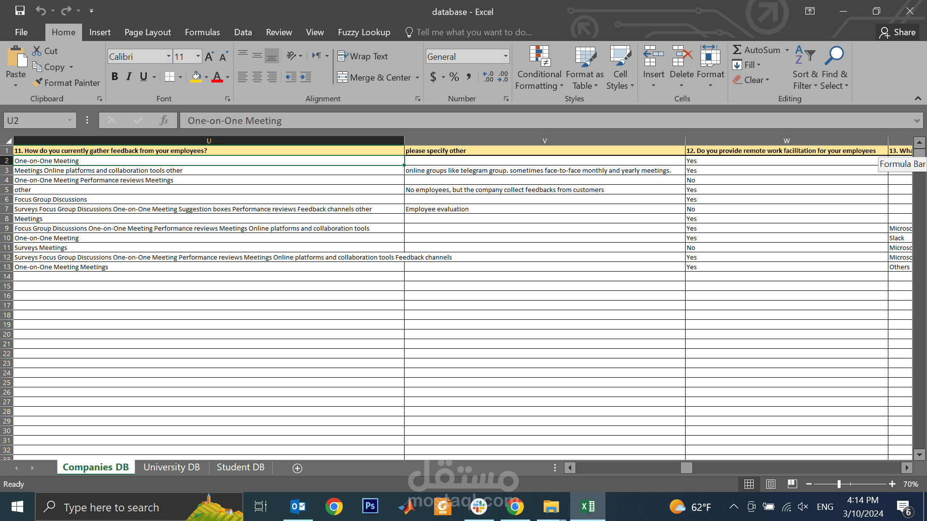Toggle Wrap Text for the cell
This screenshot has height=521, width=927.
click(363, 56)
